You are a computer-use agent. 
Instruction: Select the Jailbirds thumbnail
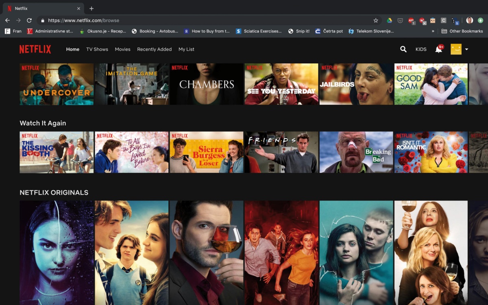point(356,84)
